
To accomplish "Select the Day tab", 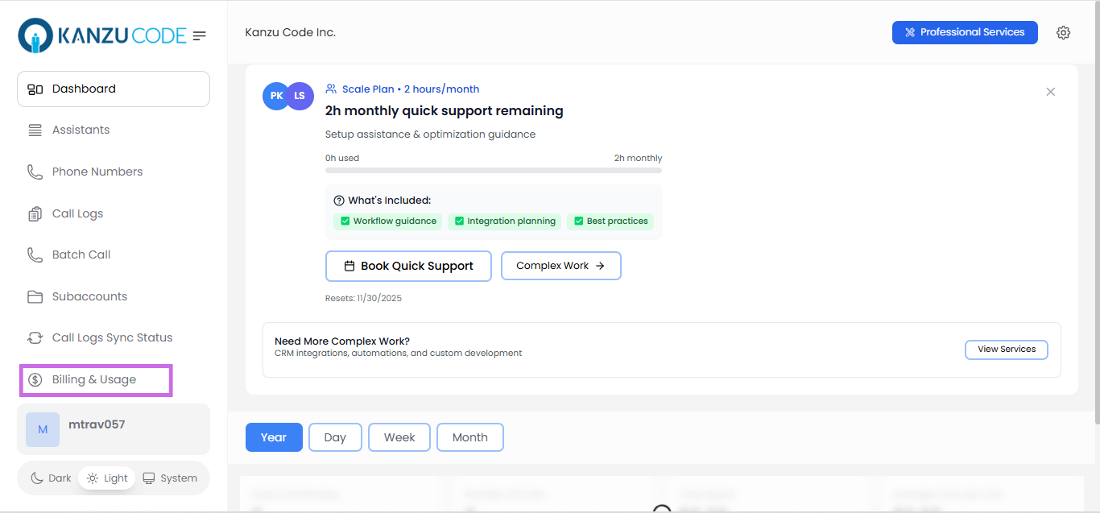I will coord(335,437).
